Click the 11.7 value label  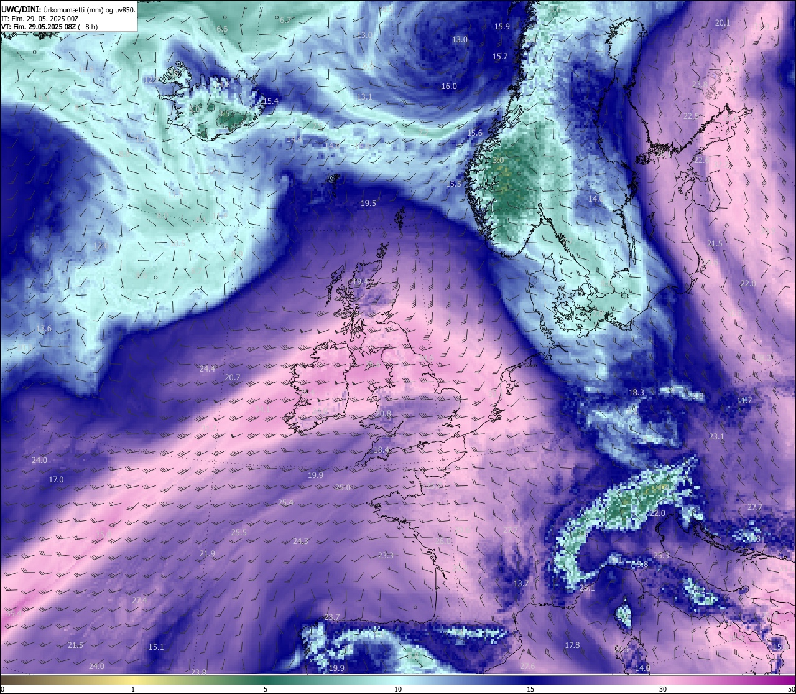tap(744, 400)
